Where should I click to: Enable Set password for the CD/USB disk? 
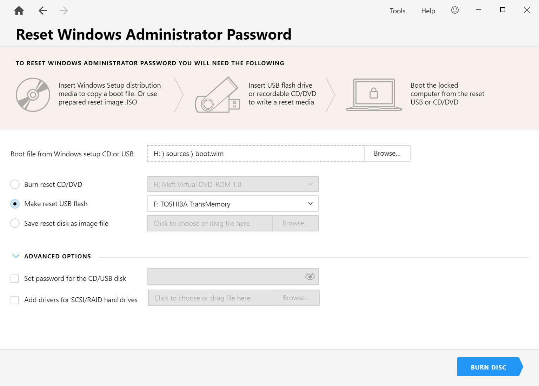click(15, 278)
